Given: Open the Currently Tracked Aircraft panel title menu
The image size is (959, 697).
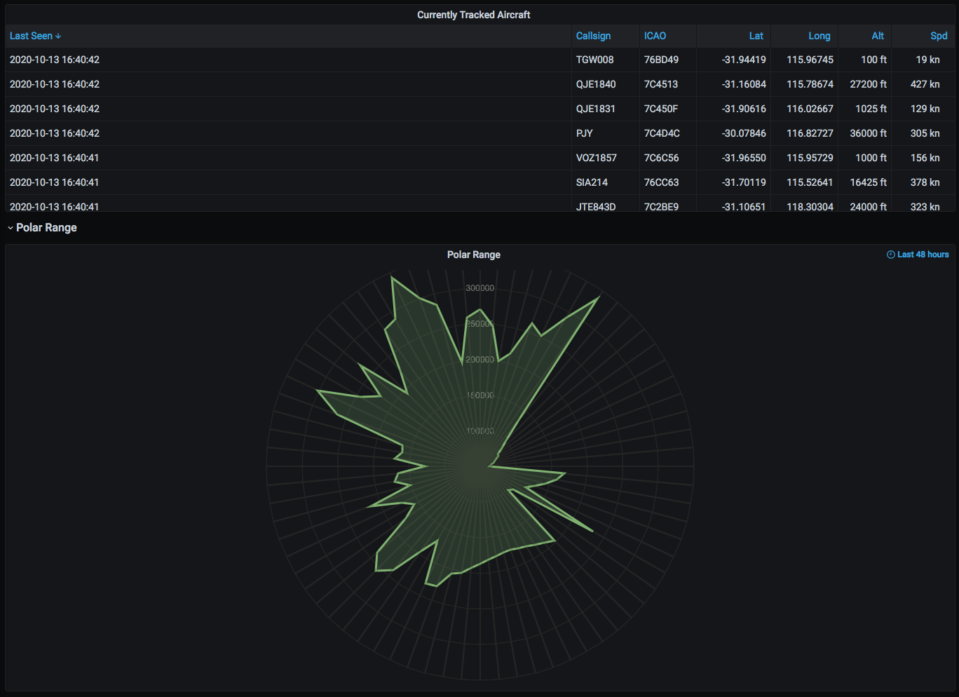Looking at the screenshot, I should point(474,15).
